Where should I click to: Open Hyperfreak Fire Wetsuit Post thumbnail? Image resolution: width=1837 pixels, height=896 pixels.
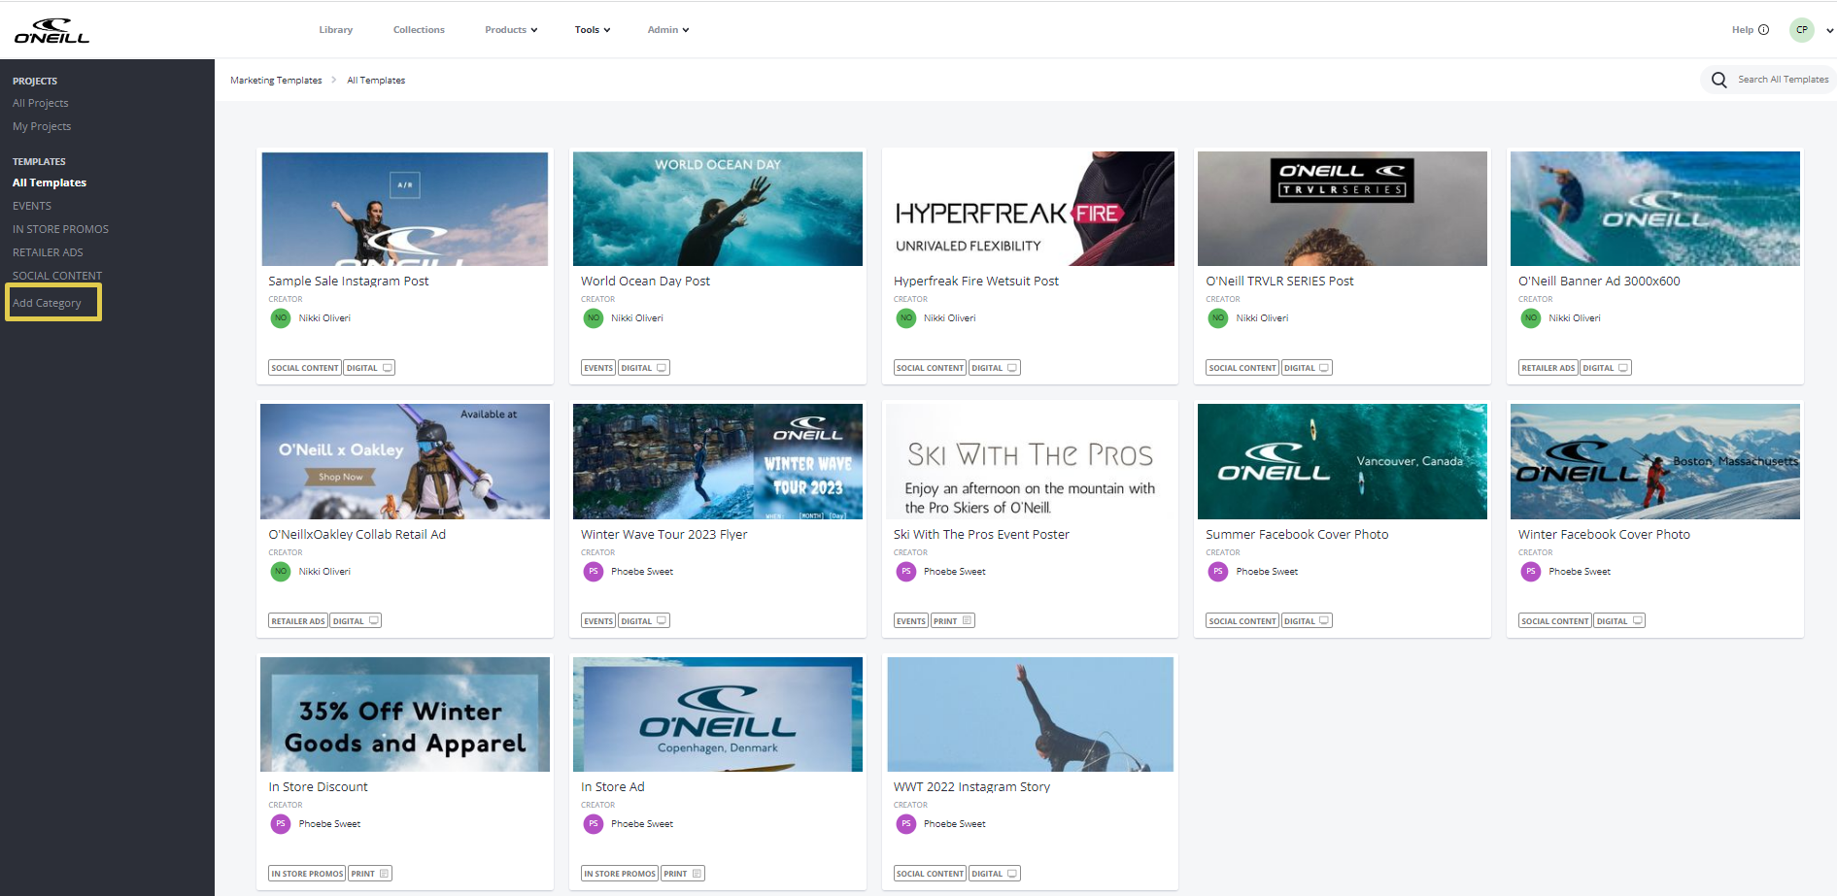1031,209
